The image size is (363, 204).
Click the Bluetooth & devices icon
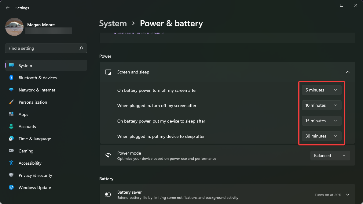click(11, 78)
